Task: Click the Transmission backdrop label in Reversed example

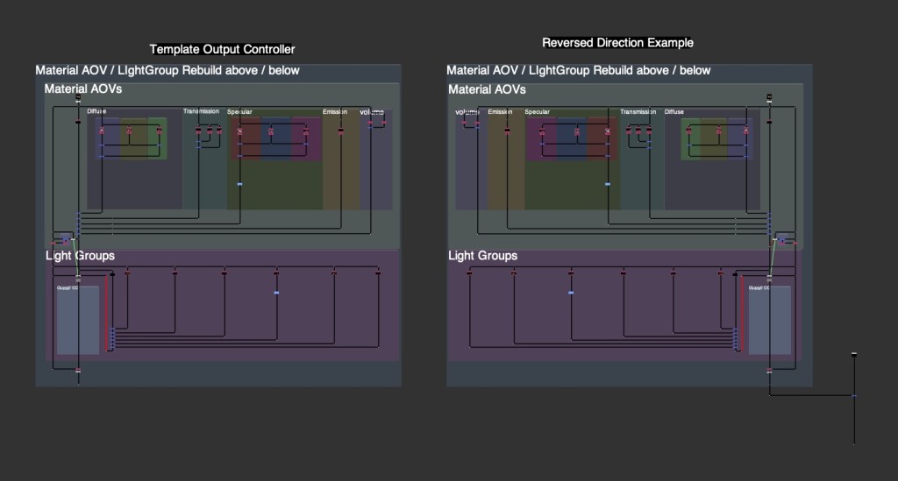Action: 638,112
